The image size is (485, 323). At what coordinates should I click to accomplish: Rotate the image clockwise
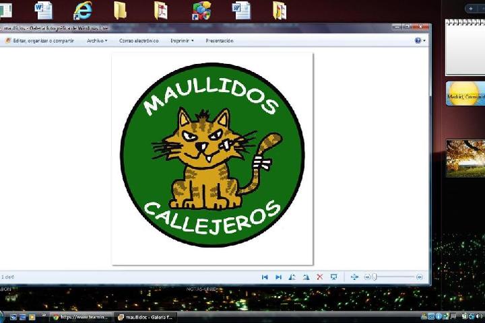306,277
